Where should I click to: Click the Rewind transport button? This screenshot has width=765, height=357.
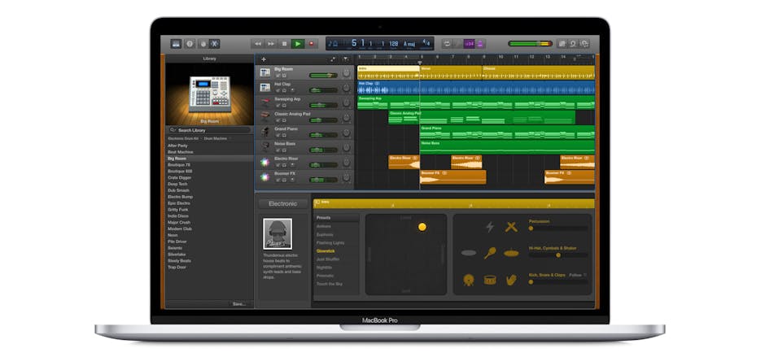click(x=259, y=43)
